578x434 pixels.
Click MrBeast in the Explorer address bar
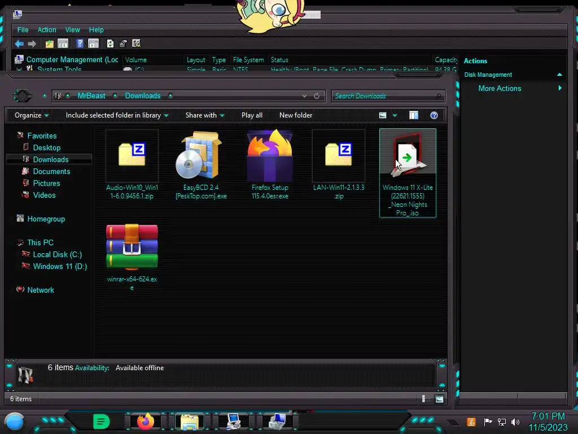(91, 96)
